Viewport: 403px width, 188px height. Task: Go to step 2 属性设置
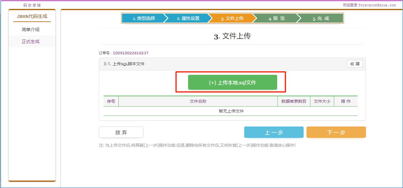pos(188,18)
